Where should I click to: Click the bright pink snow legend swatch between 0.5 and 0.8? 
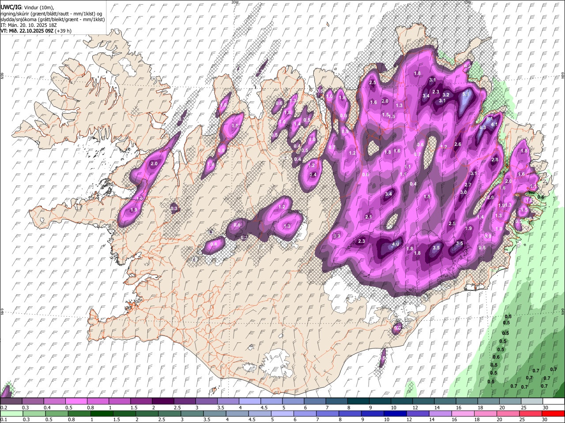click(76, 401)
